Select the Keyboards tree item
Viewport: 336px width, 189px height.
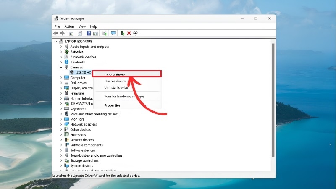tap(78, 109)
